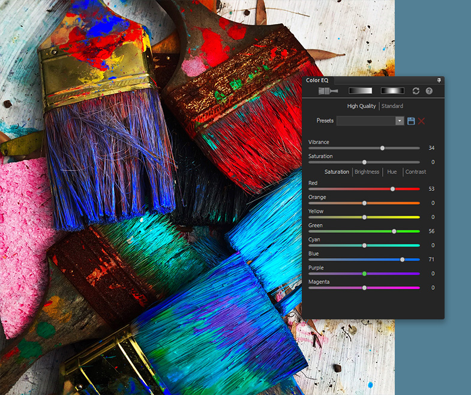Select the brush icon in Color EQ
The width and height of the screenshot is (471, 395).
coord(328,91)
